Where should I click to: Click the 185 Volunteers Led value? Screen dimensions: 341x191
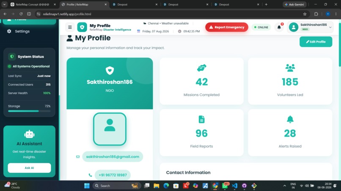point(290,82)
